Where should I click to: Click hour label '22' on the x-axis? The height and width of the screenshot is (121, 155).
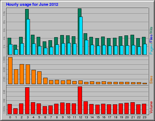[139, 117]
